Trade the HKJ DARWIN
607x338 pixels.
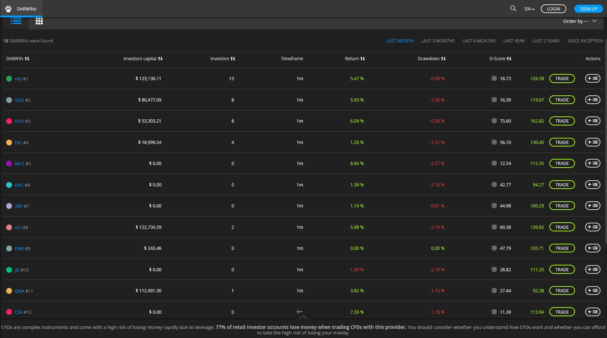[562, 78]
